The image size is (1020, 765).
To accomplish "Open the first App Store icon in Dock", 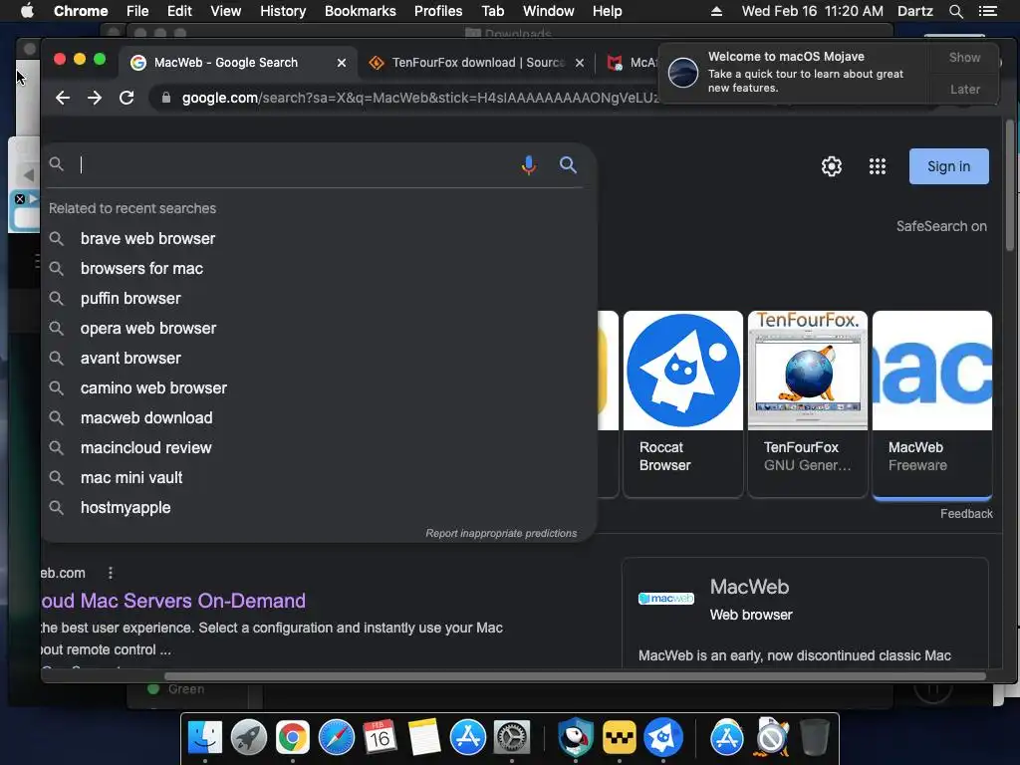I will tap(468, 737).
